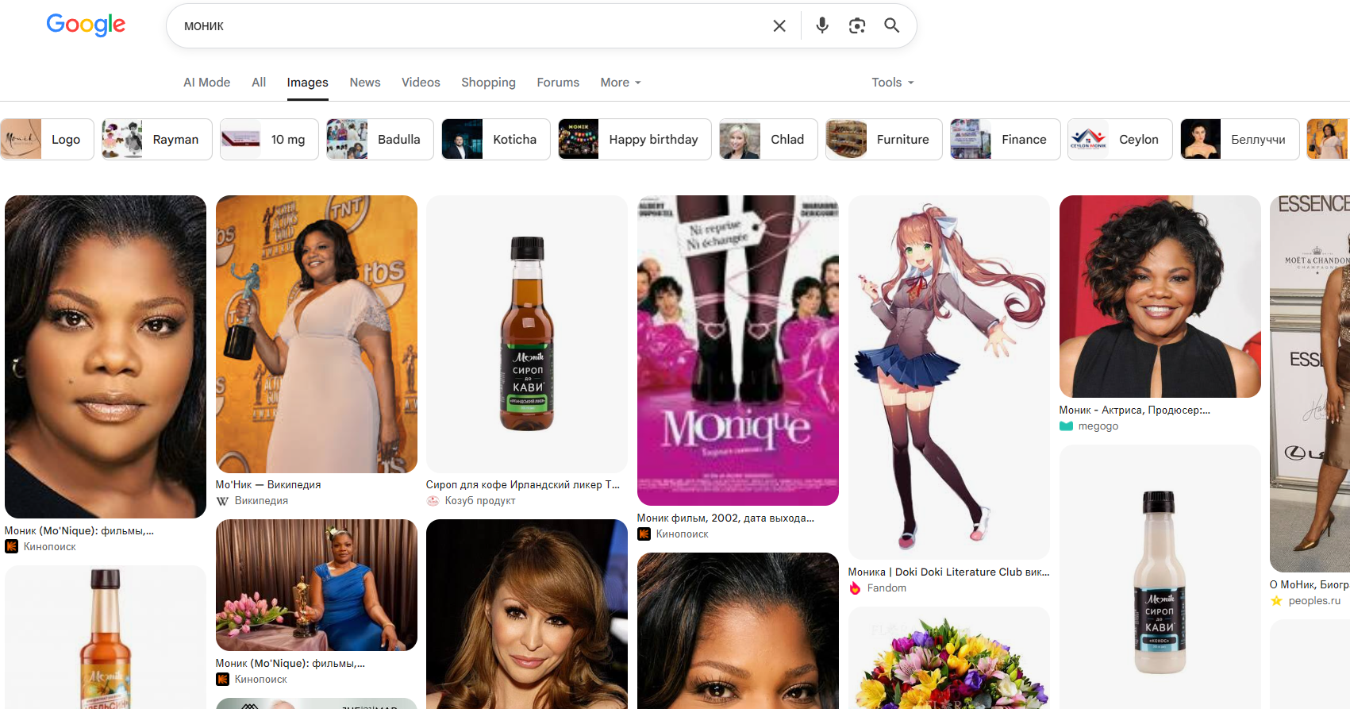Open the Shopping tab
The image size is (1350, 709).
pyautogui.click(x=488, y=83)
